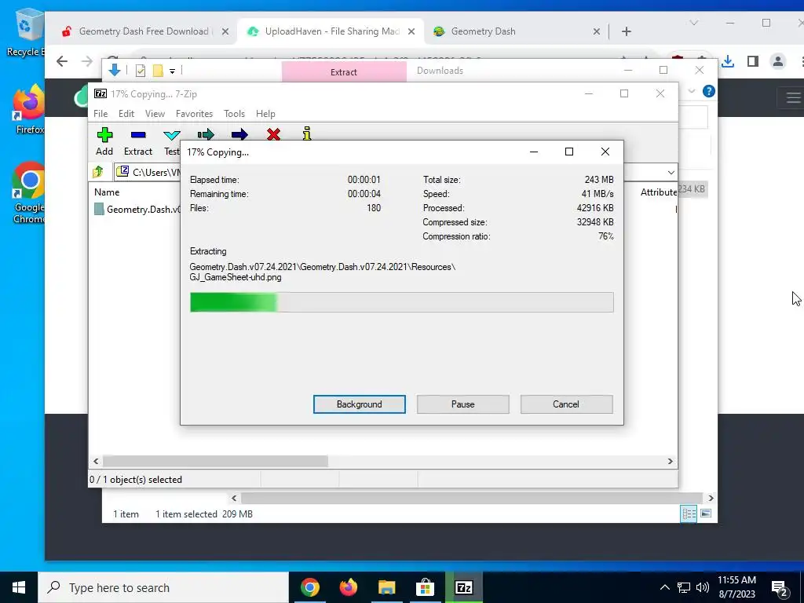This screenshot has width=804, height=603.
Task: Click the Name column header in 7-Zip
Action: 107,192
